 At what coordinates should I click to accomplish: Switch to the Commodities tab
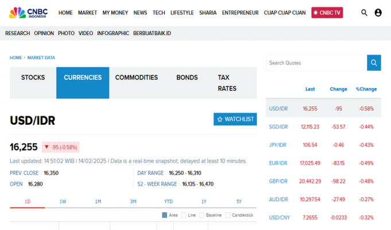136,78
